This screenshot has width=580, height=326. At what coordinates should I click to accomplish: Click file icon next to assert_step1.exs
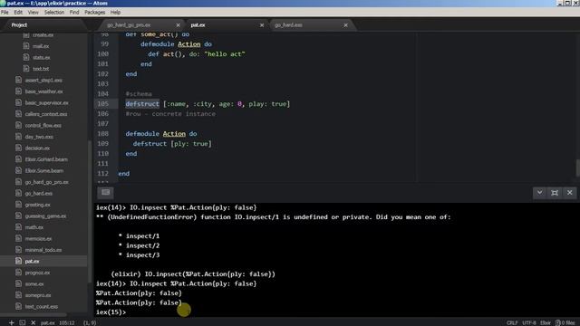[18, 80]
